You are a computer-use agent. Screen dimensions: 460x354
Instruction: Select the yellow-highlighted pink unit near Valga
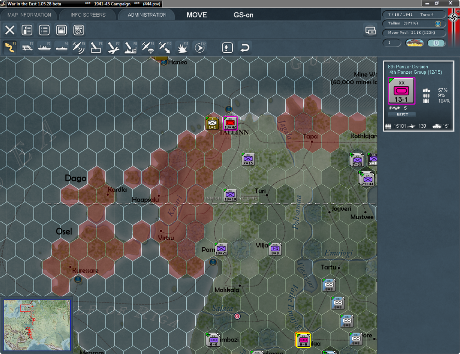point(303,340)
